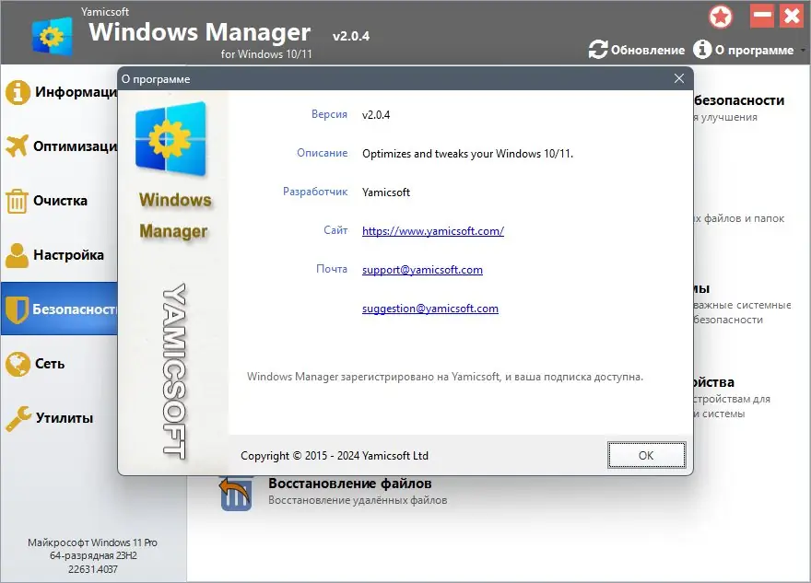Select the Безопасность sidebar tab

59,309
